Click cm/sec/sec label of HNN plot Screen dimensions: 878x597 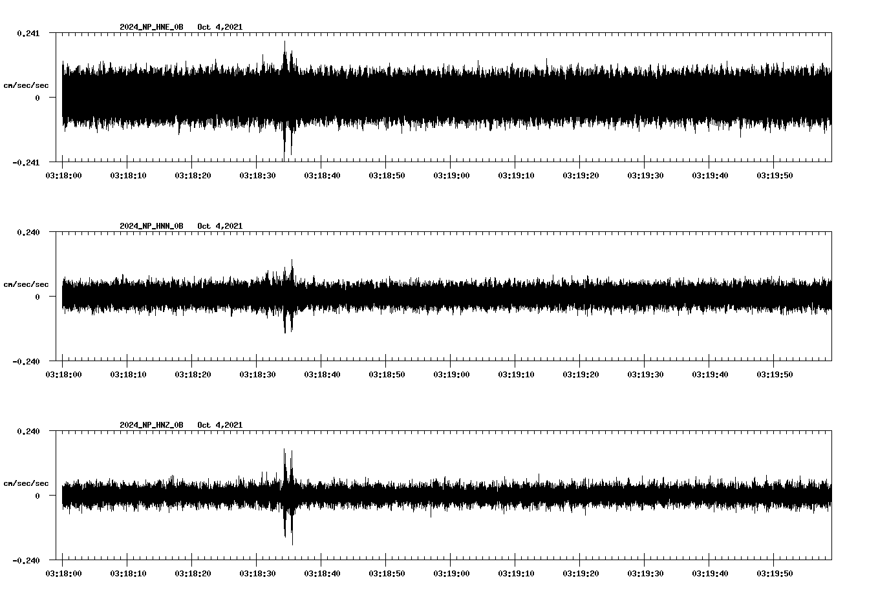click(26, 284)
